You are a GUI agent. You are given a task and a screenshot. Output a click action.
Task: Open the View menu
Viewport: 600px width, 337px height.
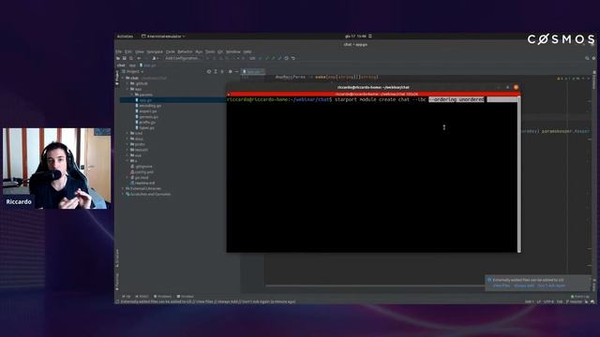coord(140,51)
